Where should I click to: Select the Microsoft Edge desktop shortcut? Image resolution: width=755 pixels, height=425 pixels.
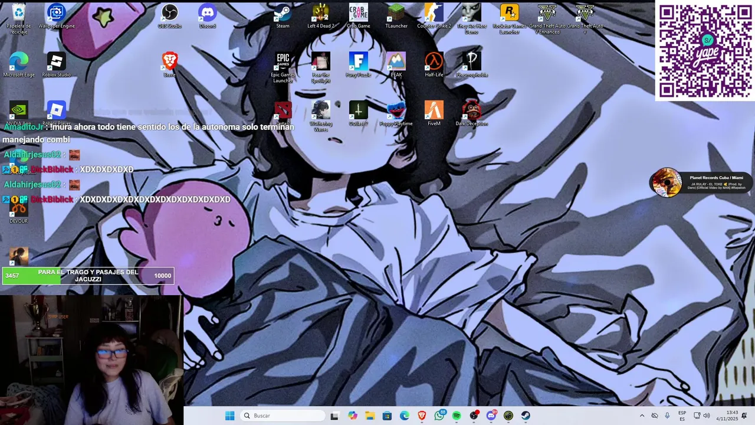(19, 65)
